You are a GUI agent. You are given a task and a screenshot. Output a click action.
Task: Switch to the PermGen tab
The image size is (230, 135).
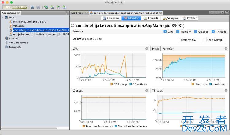pyautogui.click(x=168, y=49)
